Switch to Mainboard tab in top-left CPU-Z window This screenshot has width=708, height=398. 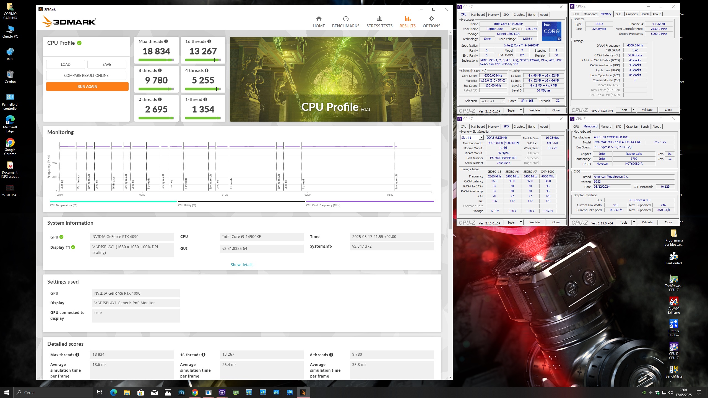(x=478, y=15)
